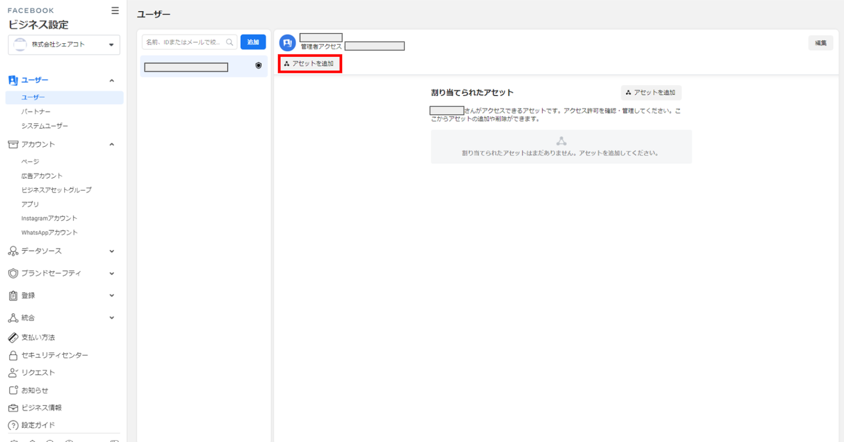
Task: Click the hamburger menu icon beside FACEBOOK
Action: click(115, 11)
